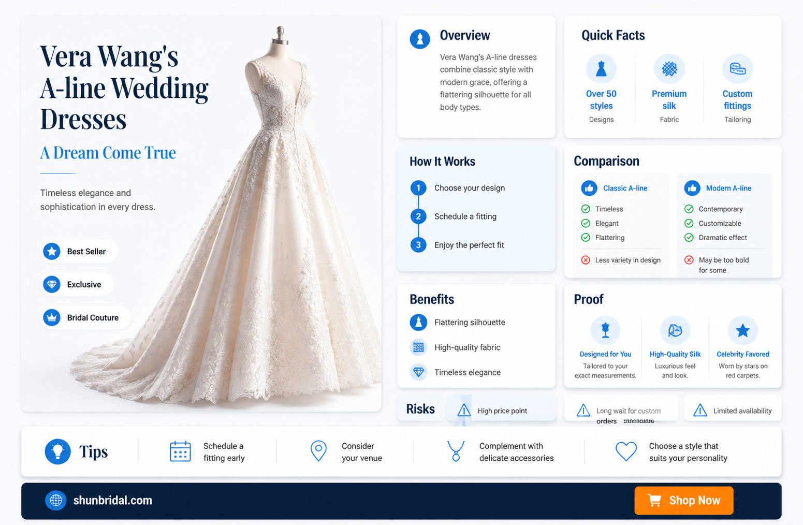
Task: Select the Best Seller badge
Action: point(79,252)
